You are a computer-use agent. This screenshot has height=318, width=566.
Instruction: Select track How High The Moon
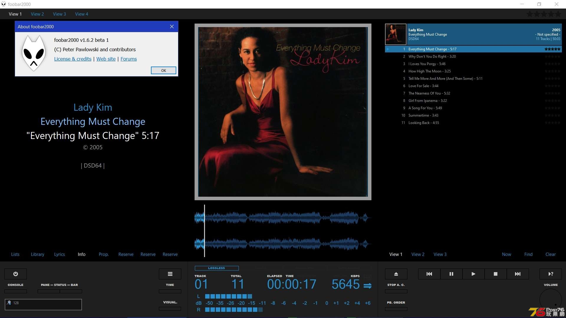tap(473, 71)
